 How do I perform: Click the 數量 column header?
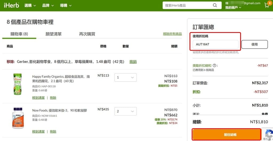[126, 46]
